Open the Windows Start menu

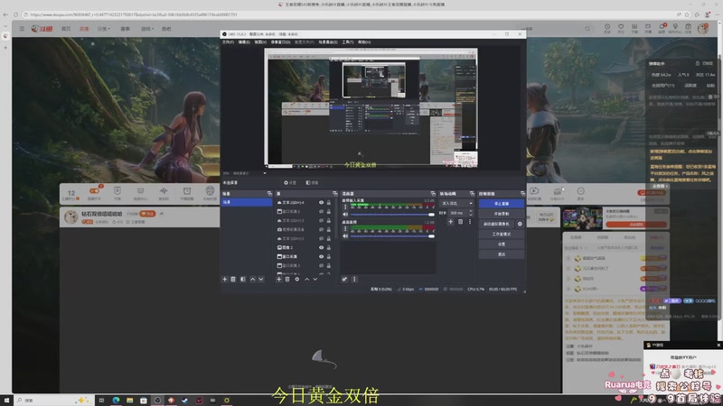click(6, 400)
